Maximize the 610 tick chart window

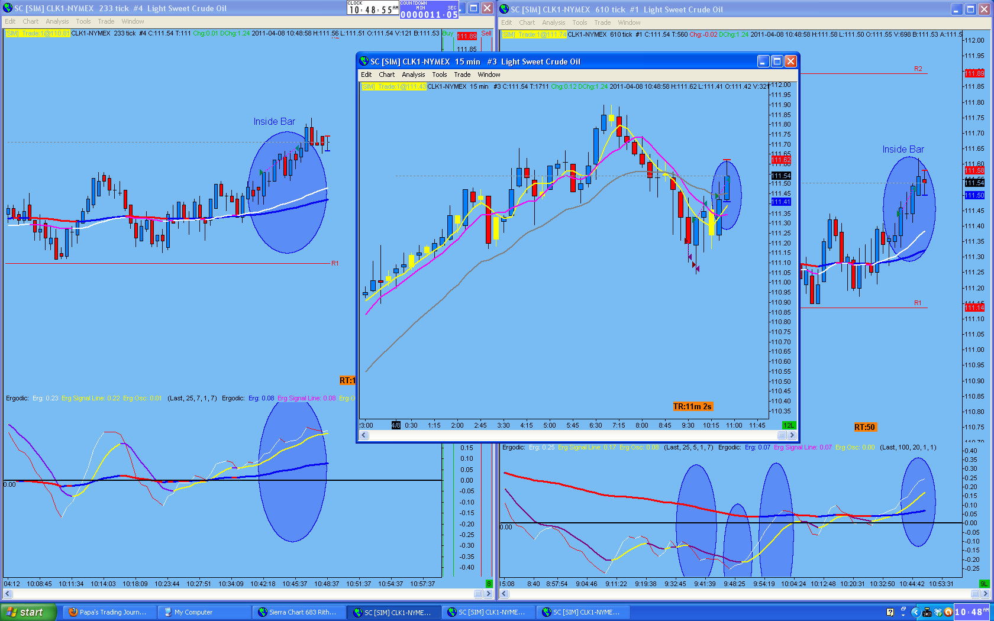click(970, 9)
